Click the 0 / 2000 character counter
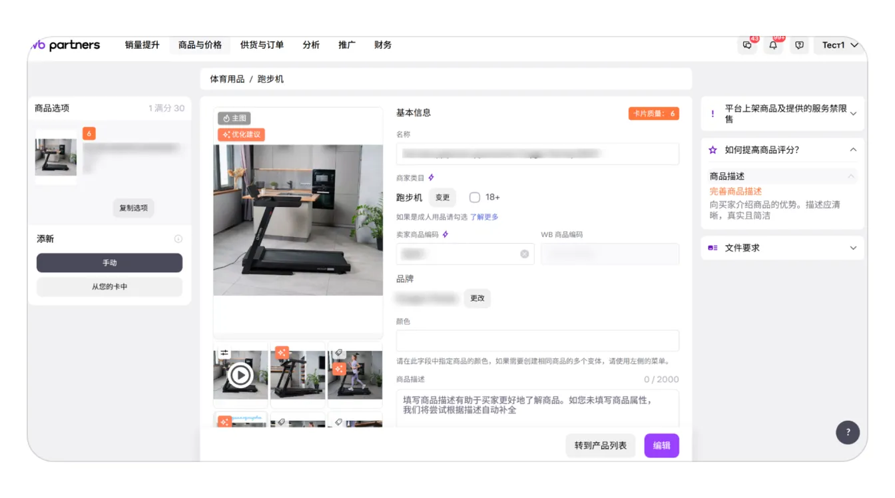 coord(661,379)
